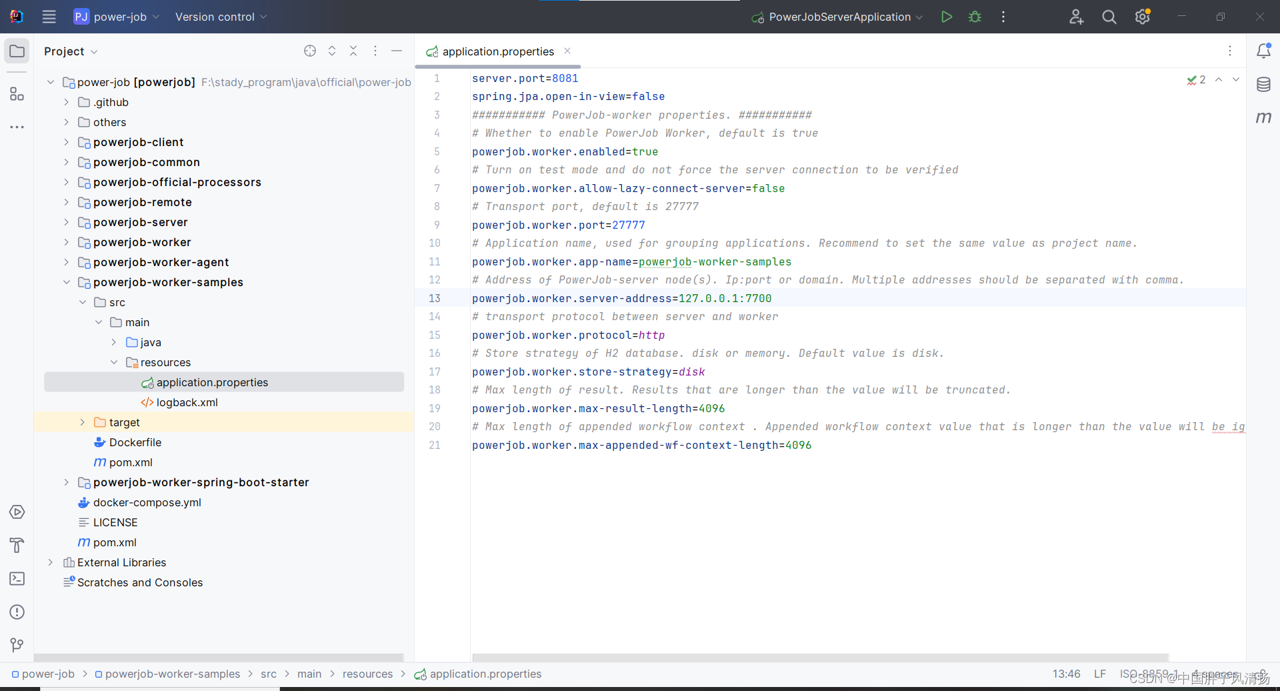The width and height of the screenshot is (1280, 691).
Task: Open editor tab options menu
Action: pos(1230,51)
